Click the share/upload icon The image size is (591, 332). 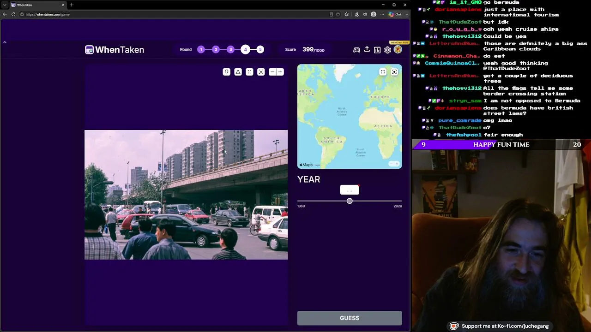(x=367, y=49)
